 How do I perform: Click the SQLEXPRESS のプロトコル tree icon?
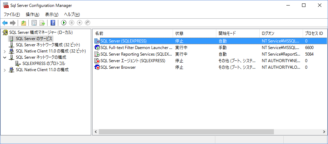point(18,64)
